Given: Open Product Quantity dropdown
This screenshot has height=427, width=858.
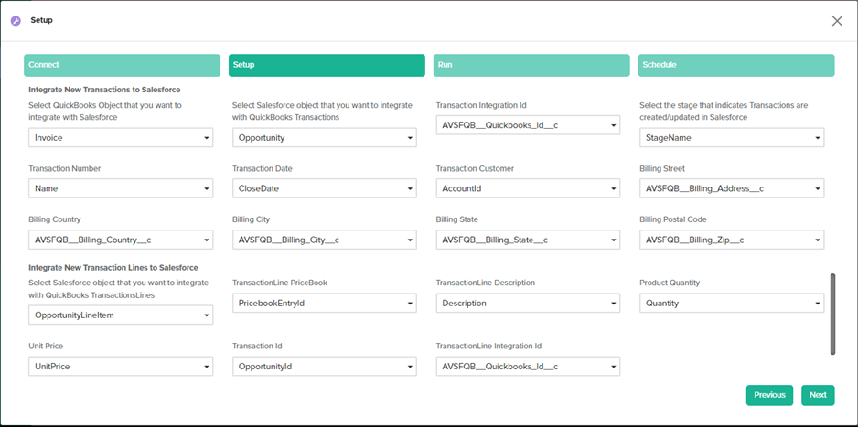Looking at the screenshot, I should click(x=732, y=303).
